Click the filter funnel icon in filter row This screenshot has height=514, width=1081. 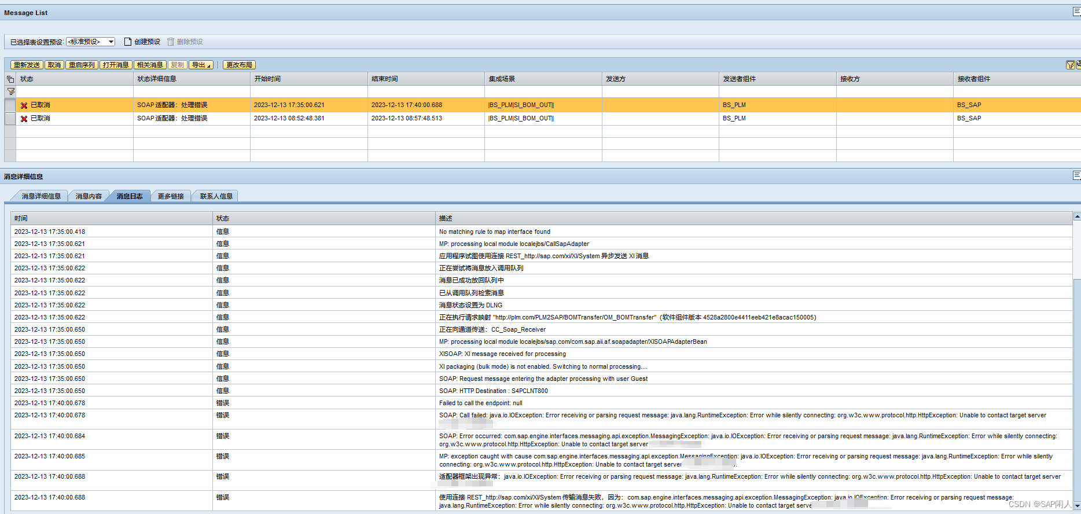pos(10,91)
